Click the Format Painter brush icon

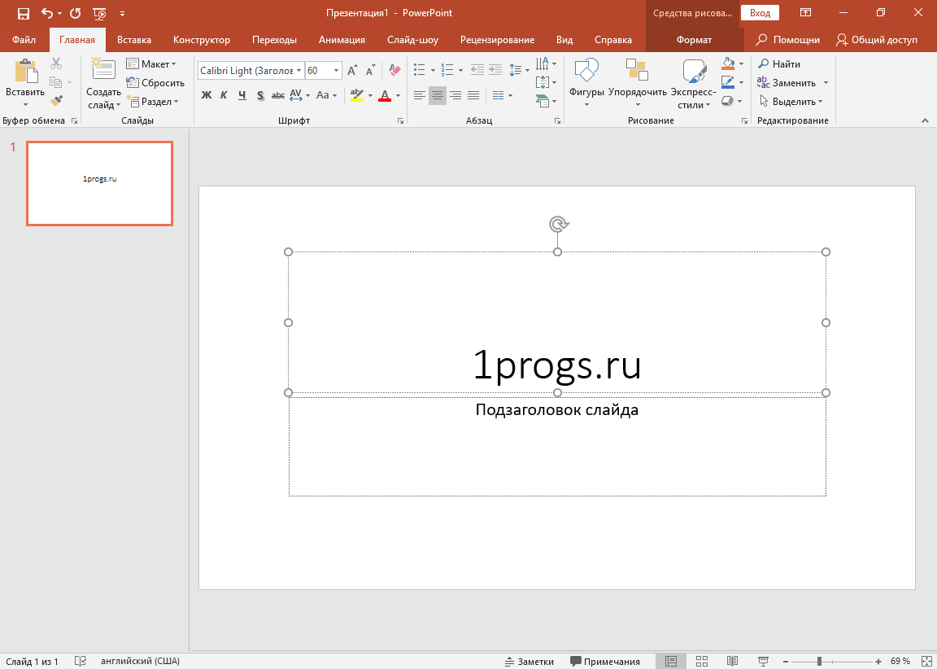point(56,101)
